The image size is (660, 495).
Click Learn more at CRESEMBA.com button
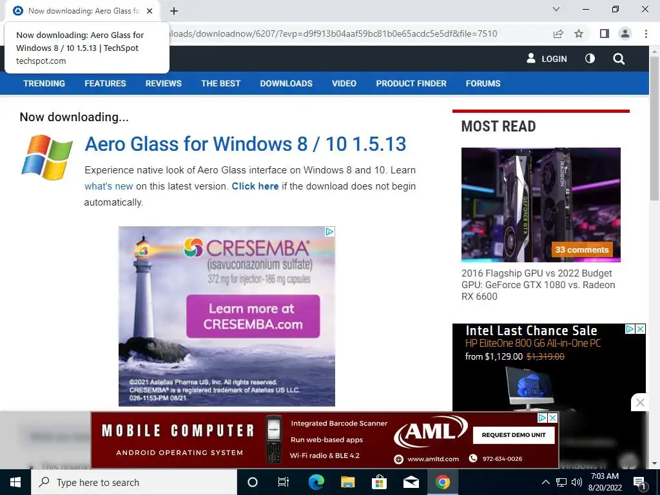pos(253,316)
